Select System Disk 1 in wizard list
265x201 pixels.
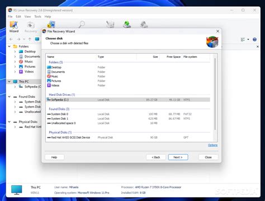pos(128,119)
